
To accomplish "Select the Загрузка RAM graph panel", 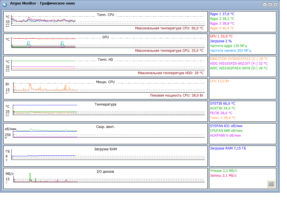I will click(105, 156).
